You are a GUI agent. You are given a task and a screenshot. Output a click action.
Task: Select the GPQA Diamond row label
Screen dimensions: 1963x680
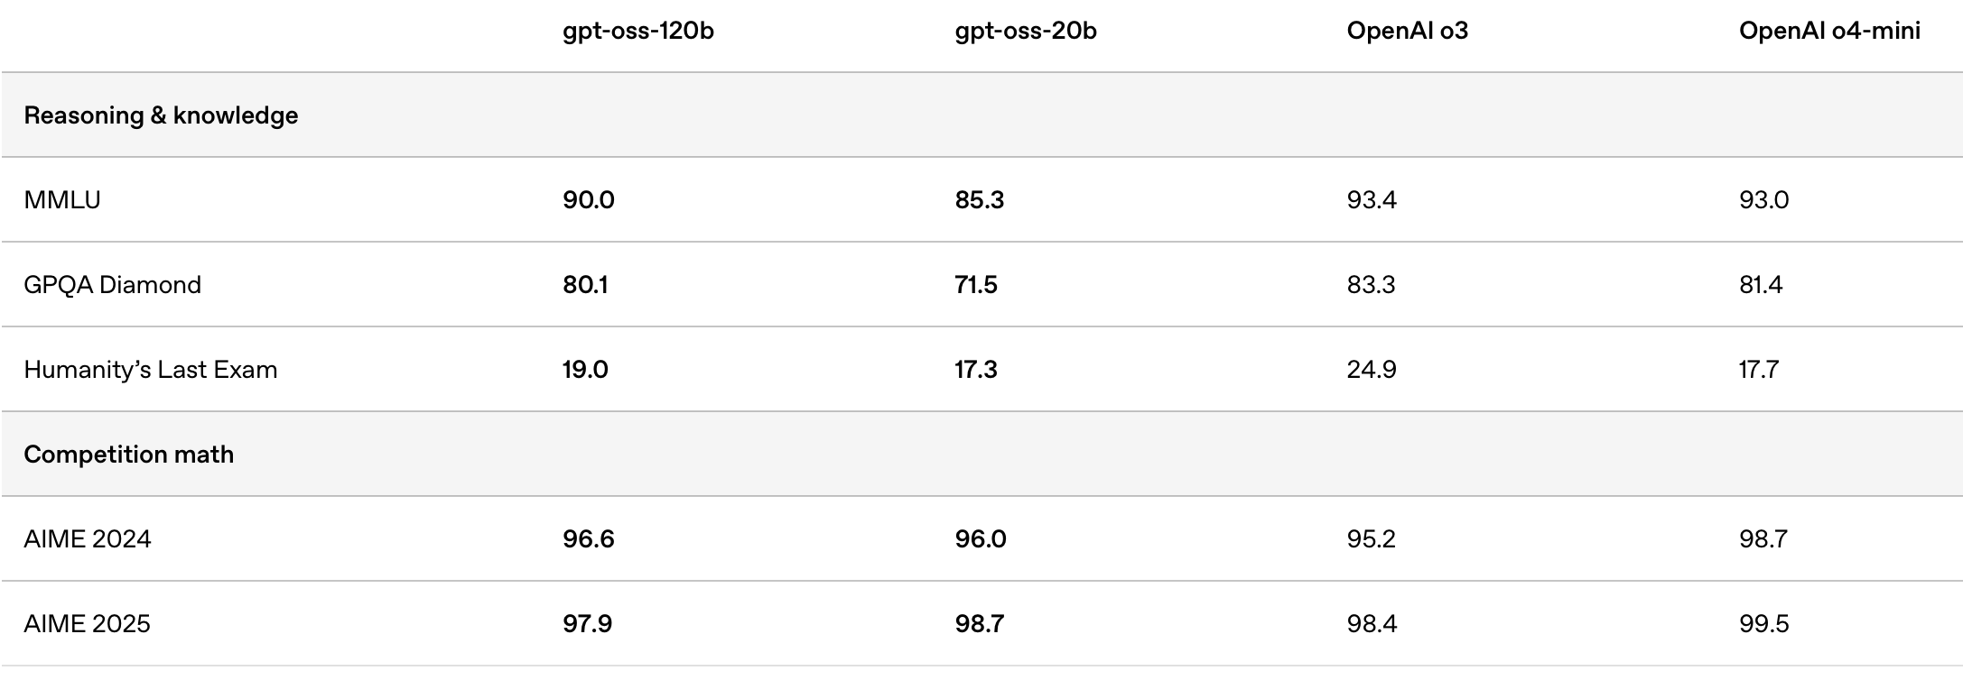click(x=112, y=285)
